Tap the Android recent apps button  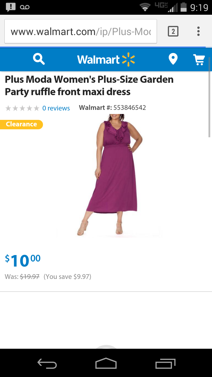(x=165, y=363)
